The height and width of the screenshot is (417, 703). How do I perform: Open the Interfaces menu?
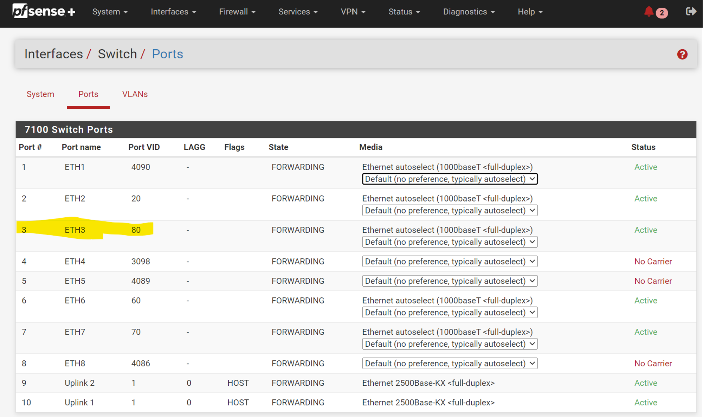click(173, 12)
